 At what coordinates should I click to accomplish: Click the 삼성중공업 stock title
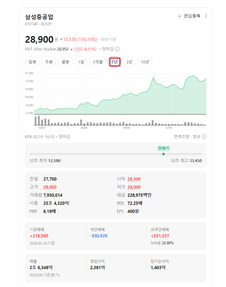[39, 17]
